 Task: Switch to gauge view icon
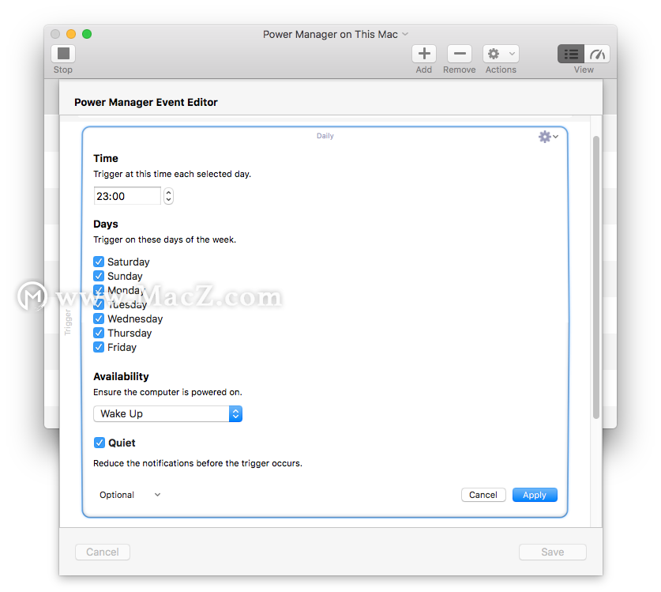597,54
